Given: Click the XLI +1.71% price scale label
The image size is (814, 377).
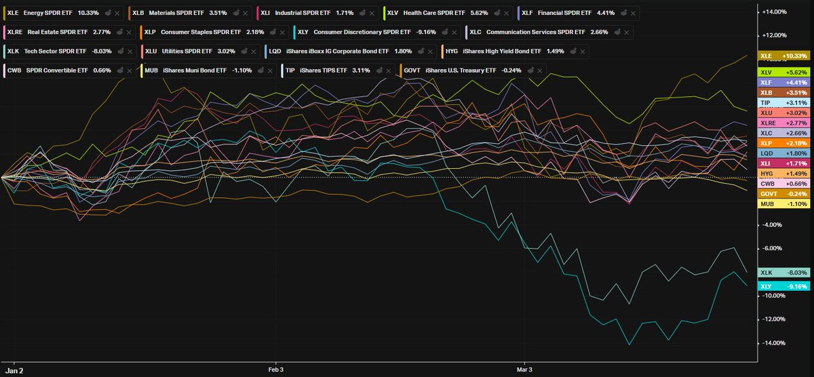Looking at the screenshot, I should click(x=783, y=164).
